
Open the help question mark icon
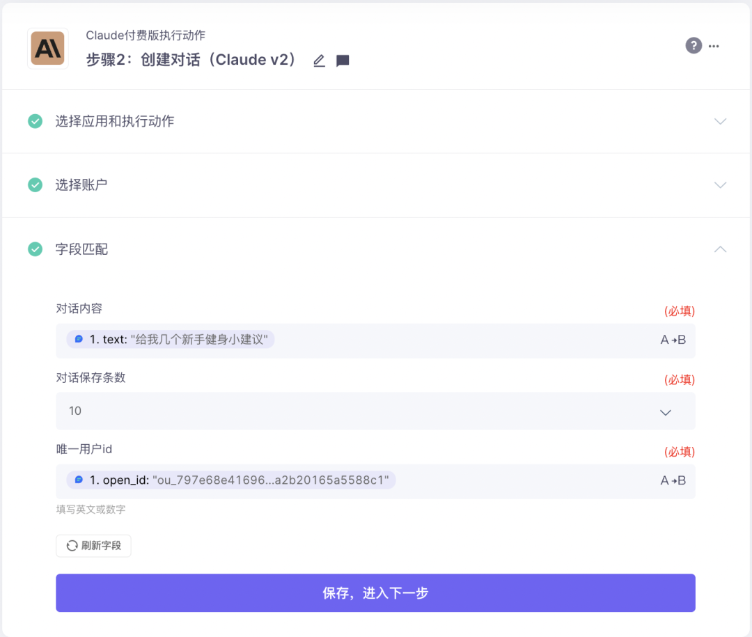pos(694,45)
